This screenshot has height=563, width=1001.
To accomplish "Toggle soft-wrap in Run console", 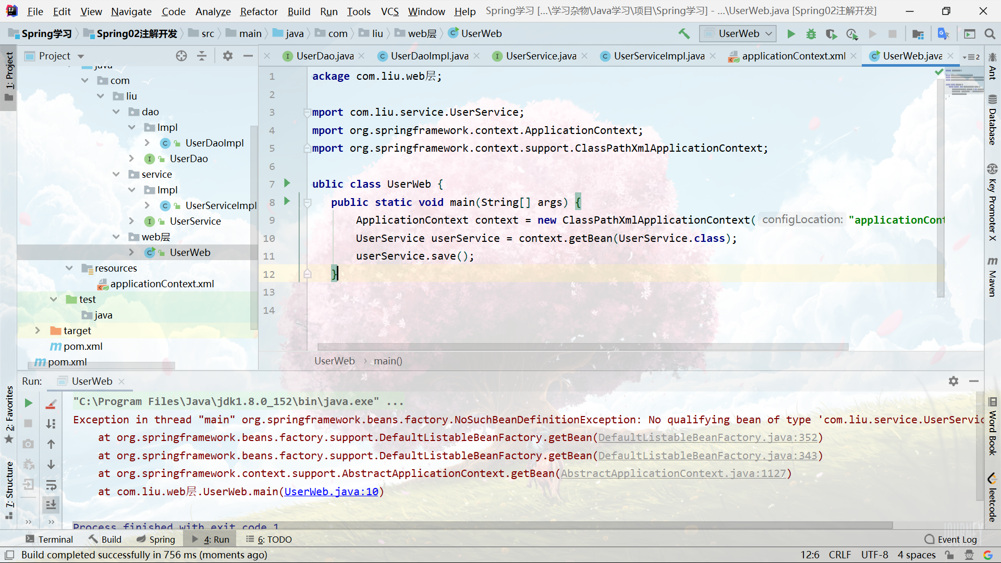I will pyautogui.click(x=51, y=485).
